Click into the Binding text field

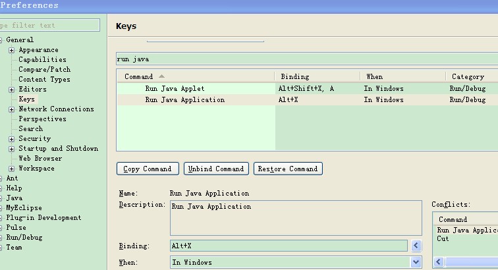289,246
